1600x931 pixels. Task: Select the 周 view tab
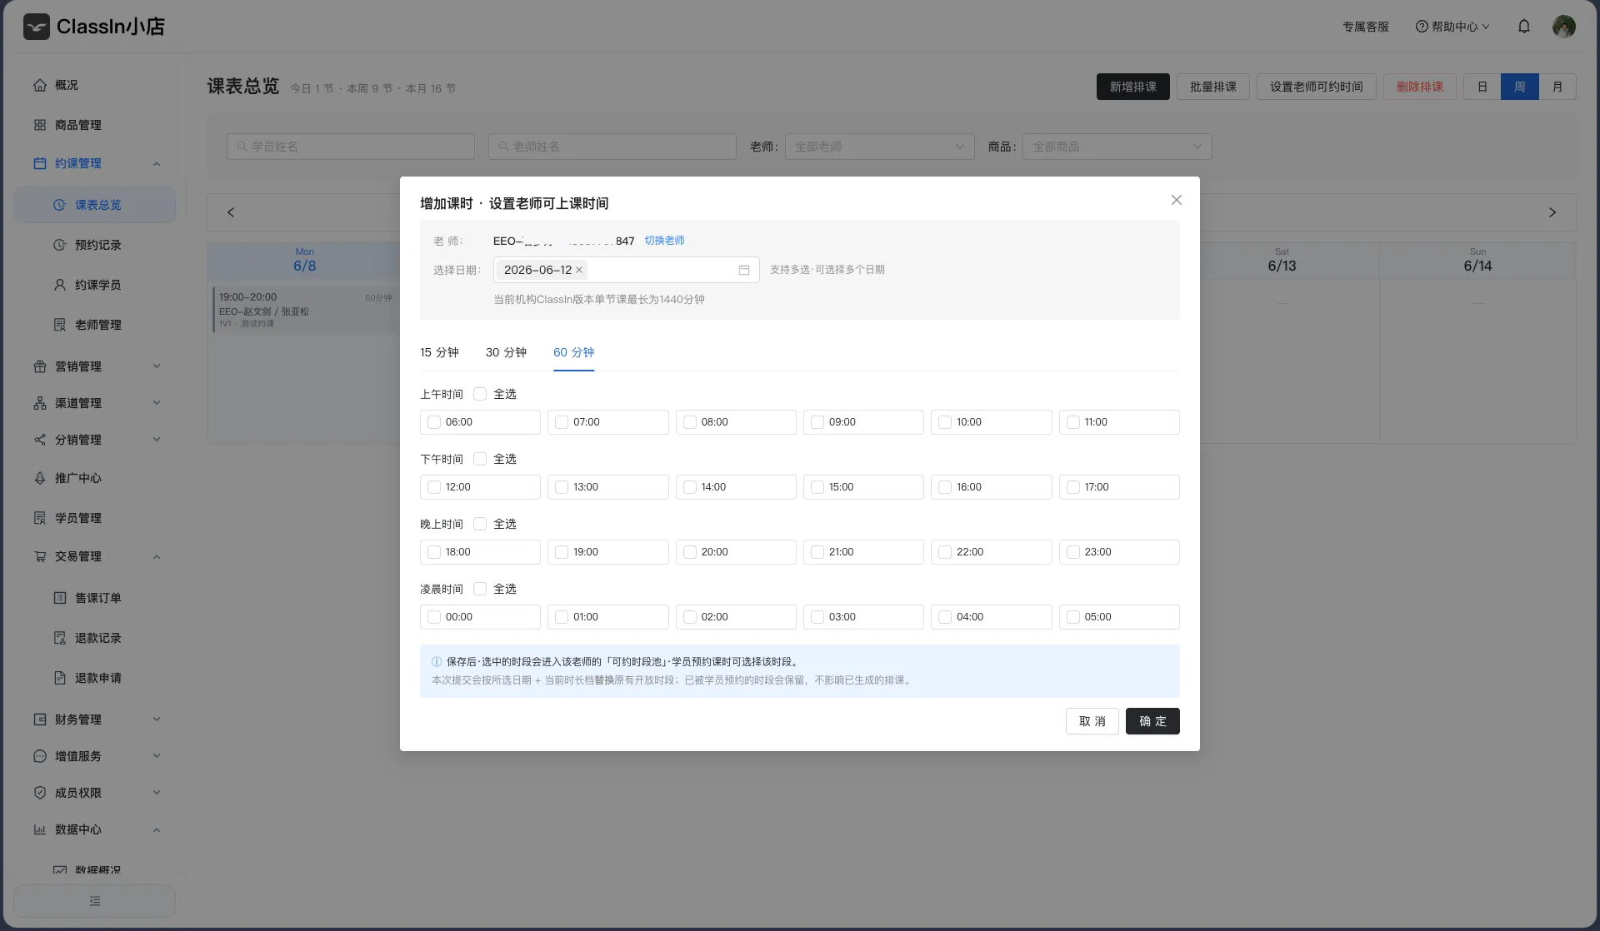[1520, 87]
